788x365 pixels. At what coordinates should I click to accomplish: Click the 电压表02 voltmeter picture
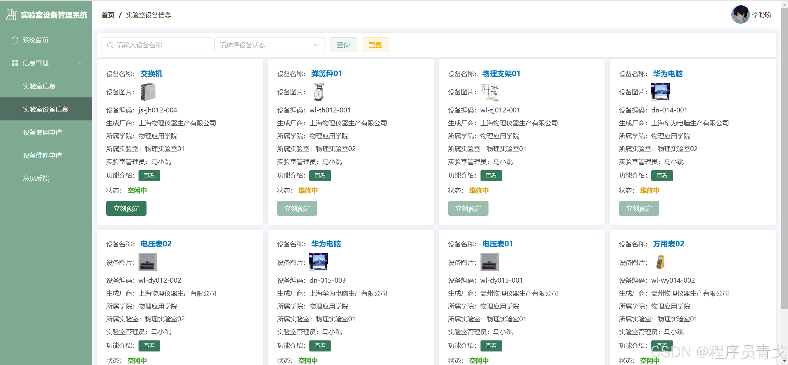(148, 262)
